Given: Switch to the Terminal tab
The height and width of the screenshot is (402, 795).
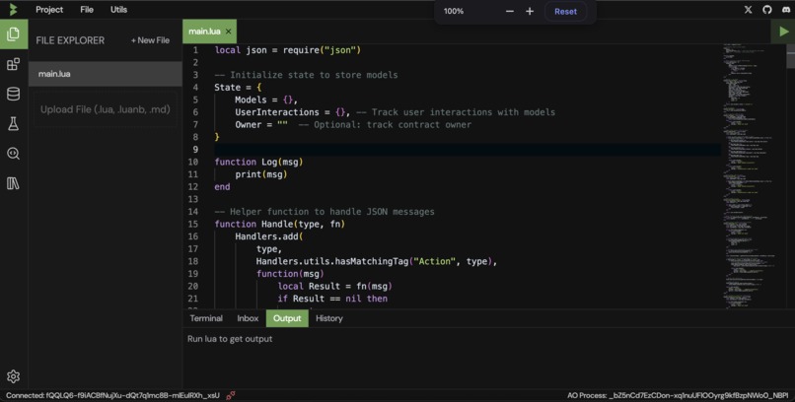Looking at the screenshot, I should coord(206,318).
